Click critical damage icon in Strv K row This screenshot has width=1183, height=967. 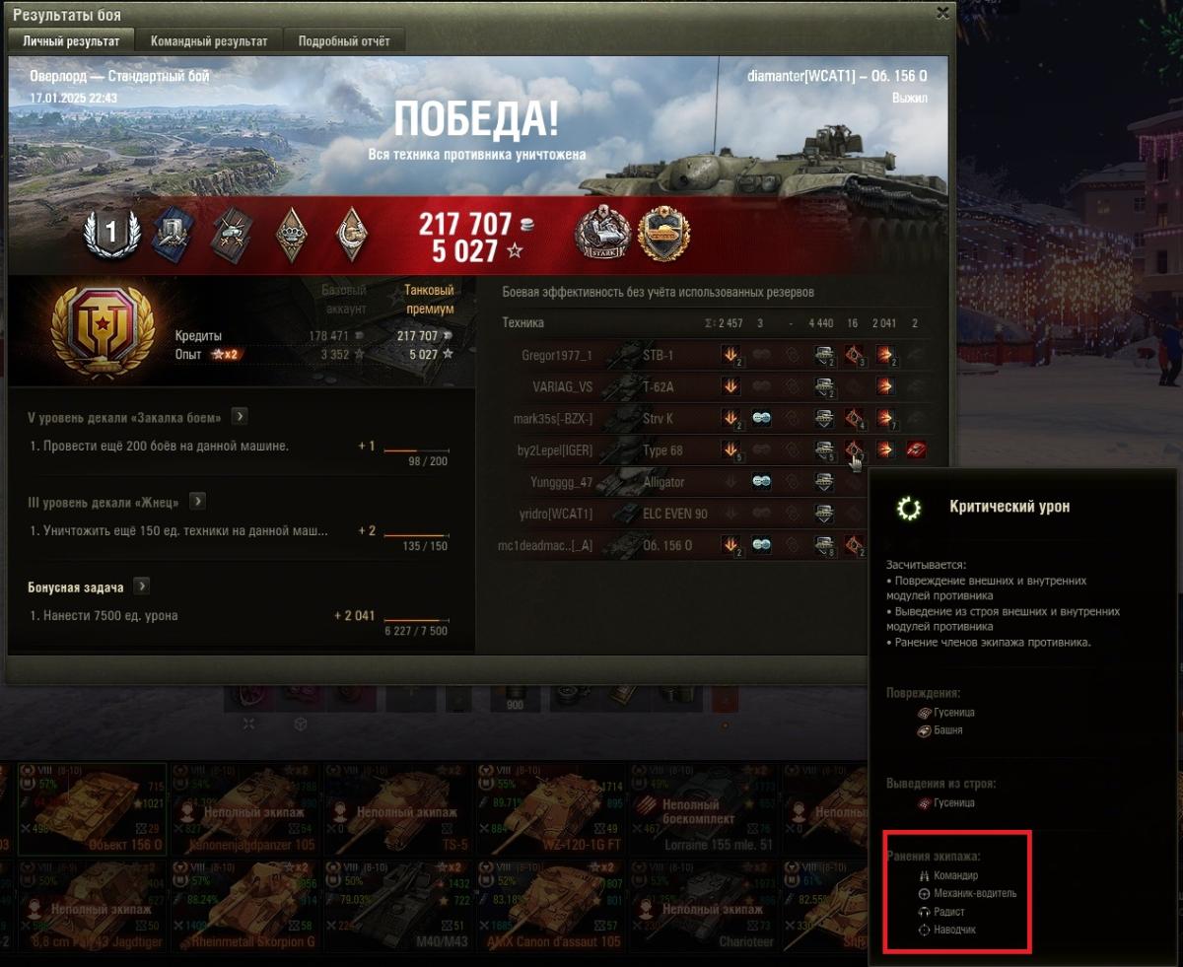[x=854, y=418]
